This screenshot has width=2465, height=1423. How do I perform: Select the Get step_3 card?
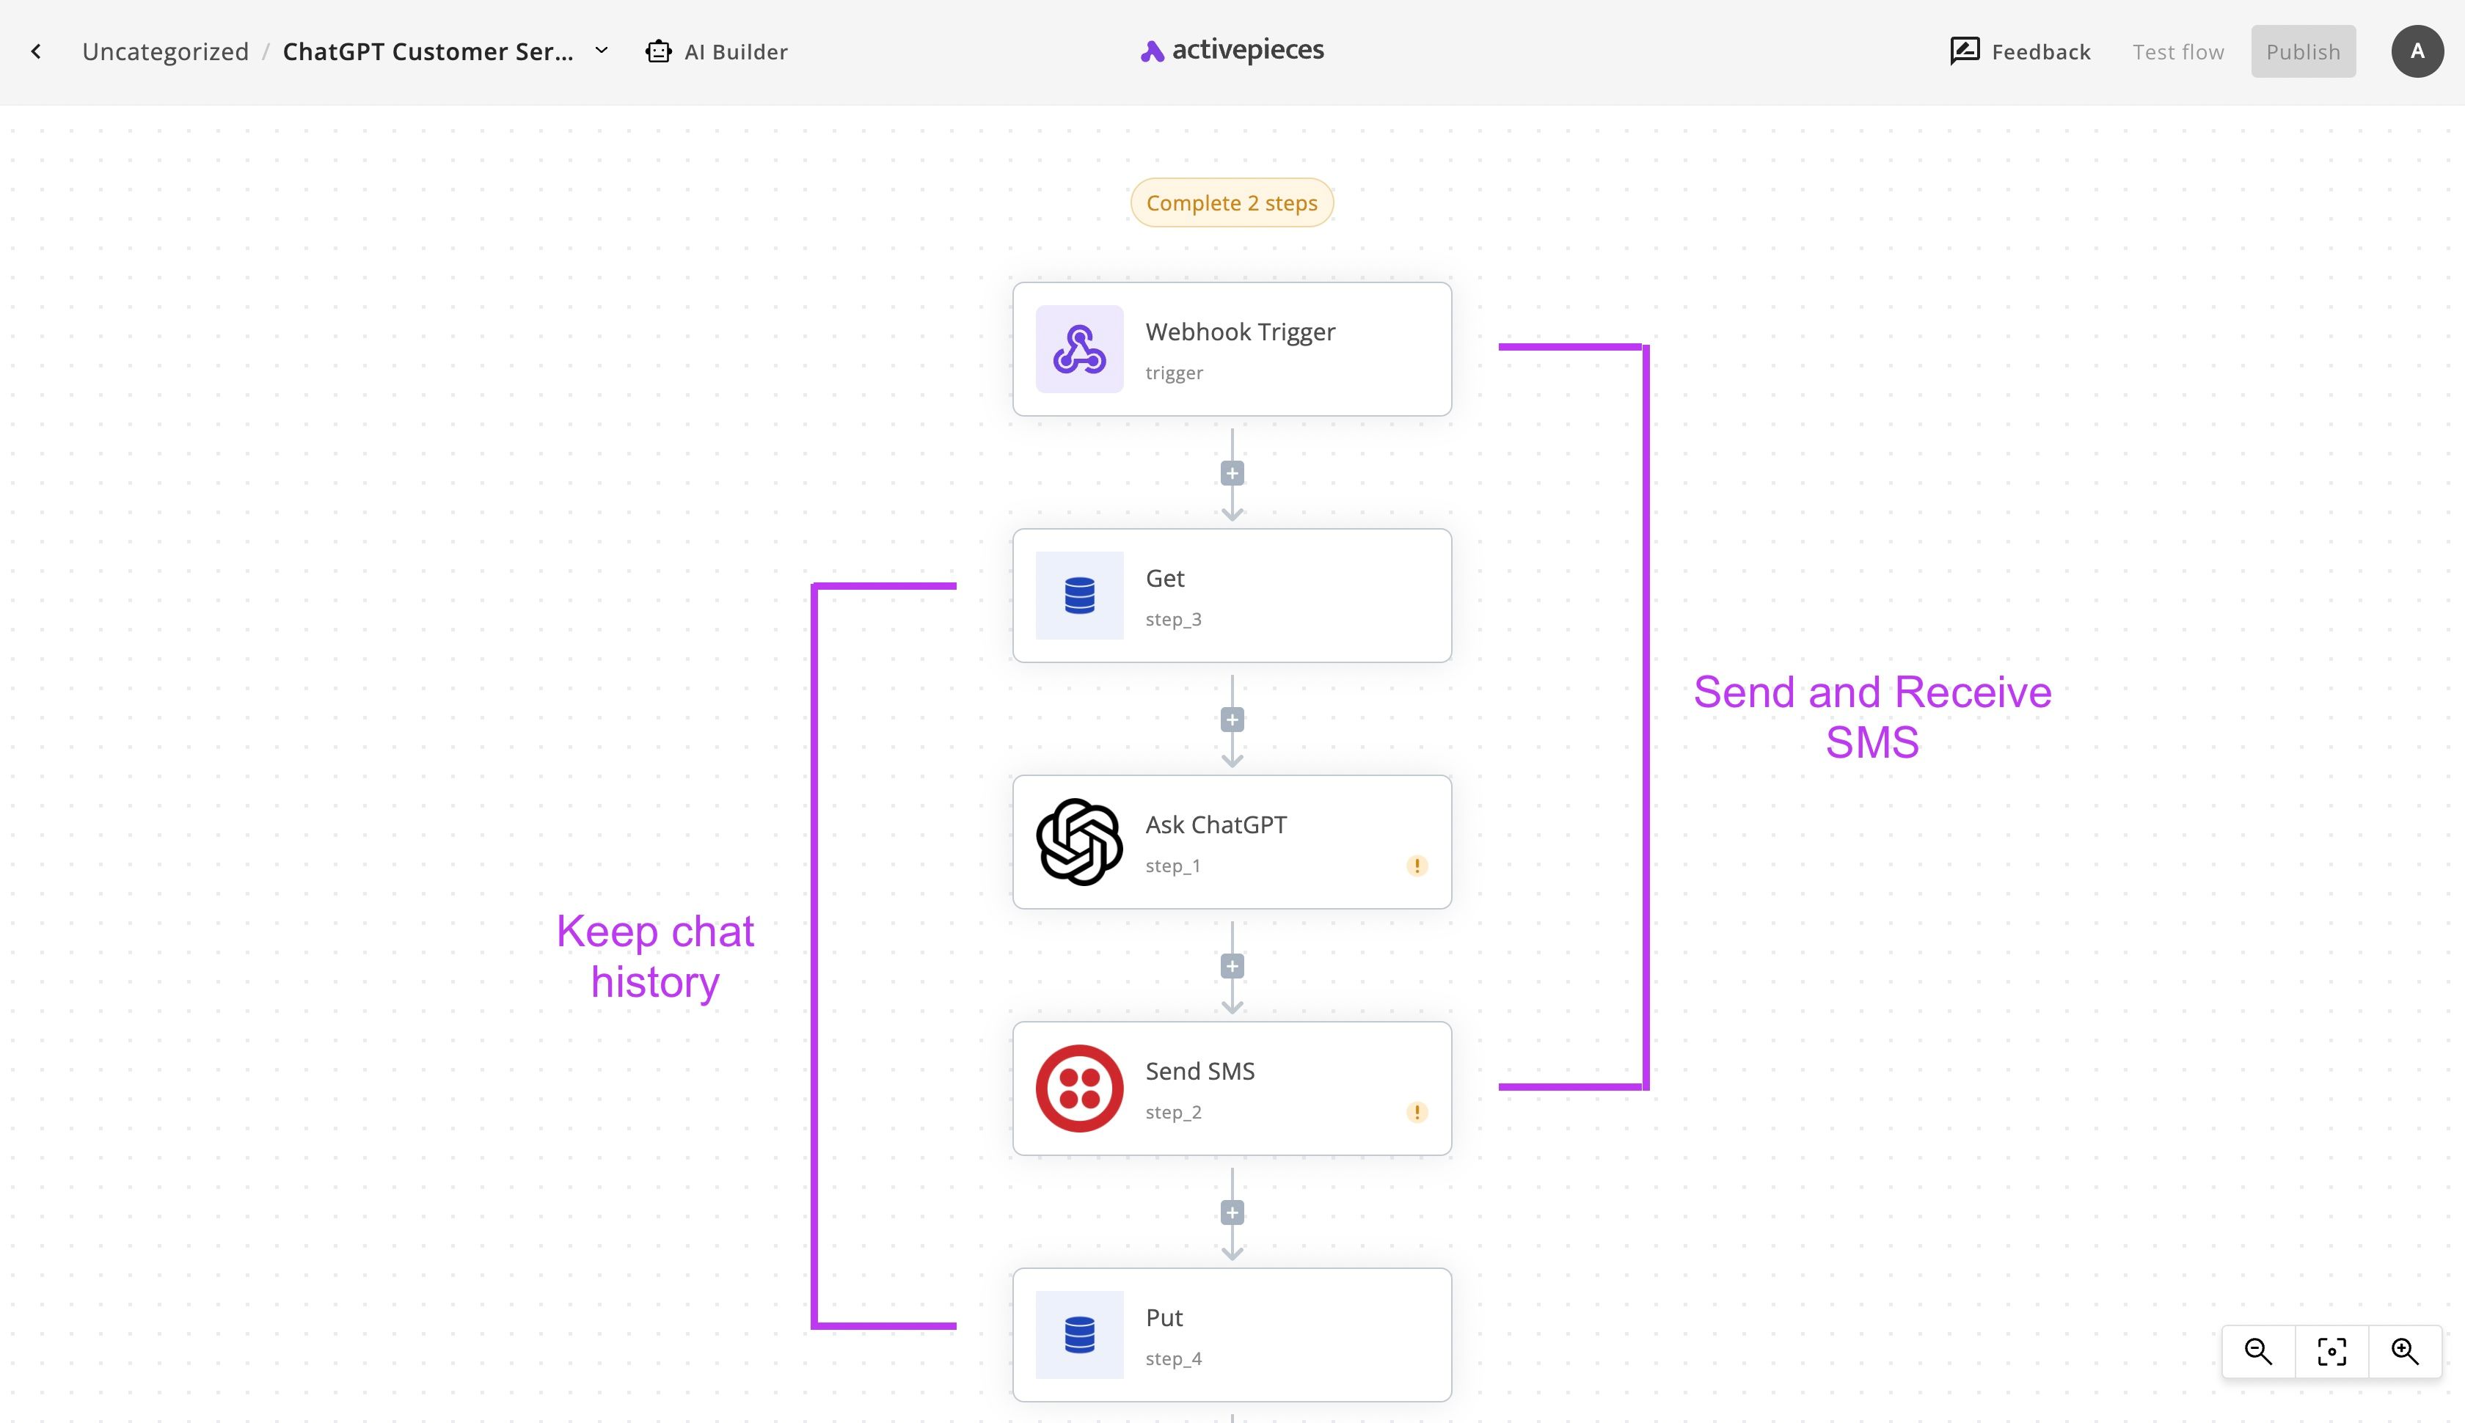point(1232,595)
